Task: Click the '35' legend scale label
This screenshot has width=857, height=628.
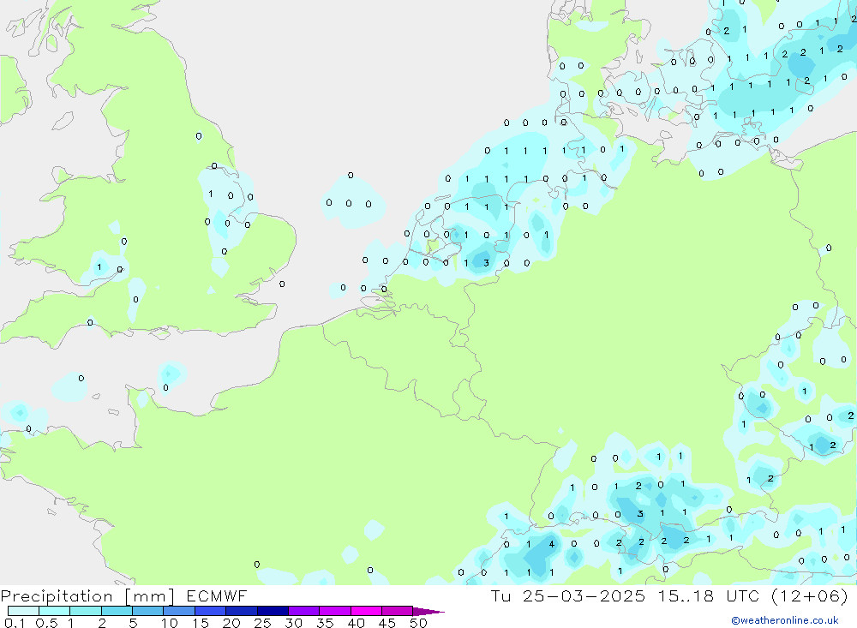Action: [x=325, y=623]
